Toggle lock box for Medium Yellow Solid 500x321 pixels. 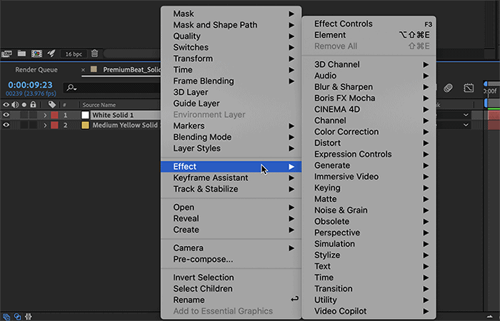pyautogui.click(x=33, y=125)
